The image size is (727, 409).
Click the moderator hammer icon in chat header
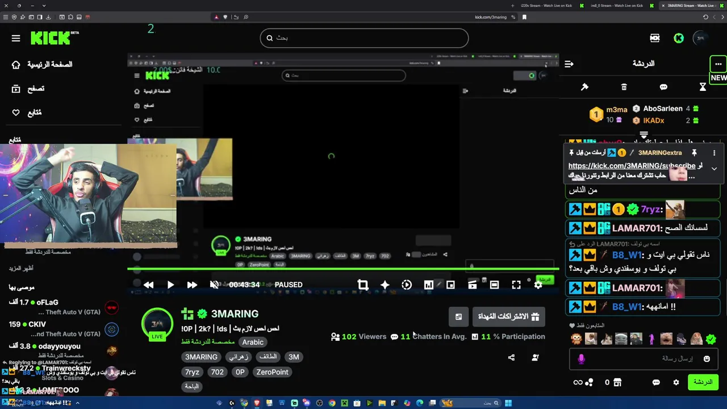click(x=584, y=87)
